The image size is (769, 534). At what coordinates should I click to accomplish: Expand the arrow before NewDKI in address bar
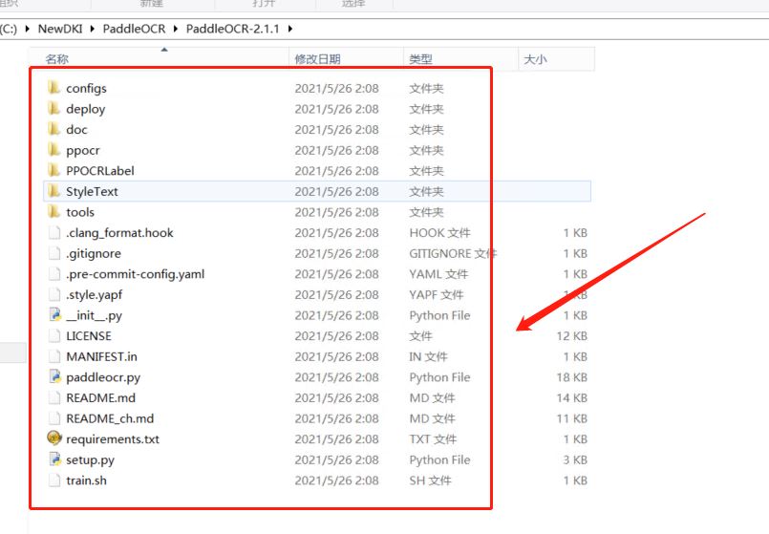tap(28, 29)
